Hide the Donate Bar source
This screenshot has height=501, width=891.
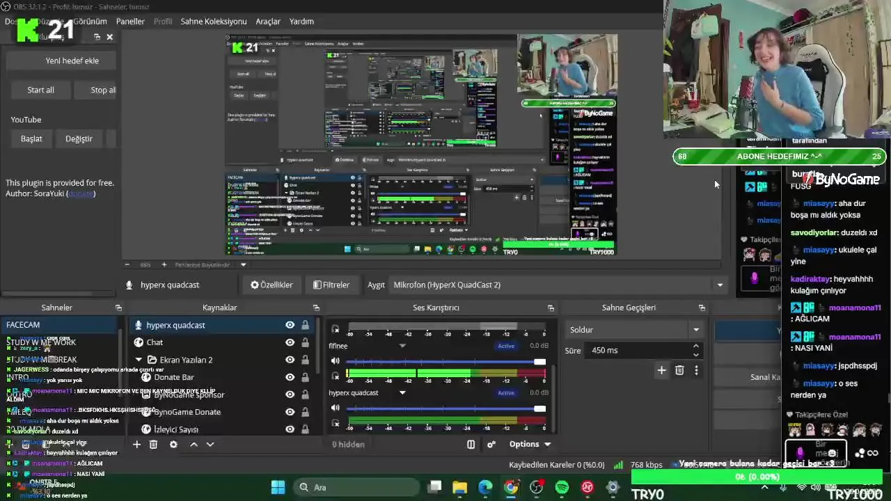290,377
